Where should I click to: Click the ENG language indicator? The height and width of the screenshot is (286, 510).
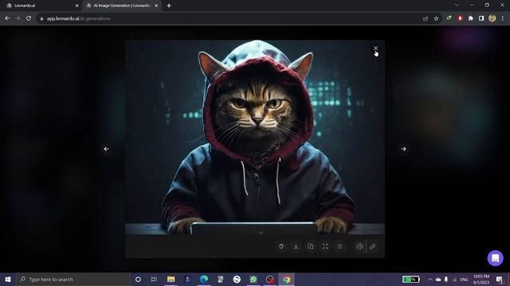pos(464,279)
